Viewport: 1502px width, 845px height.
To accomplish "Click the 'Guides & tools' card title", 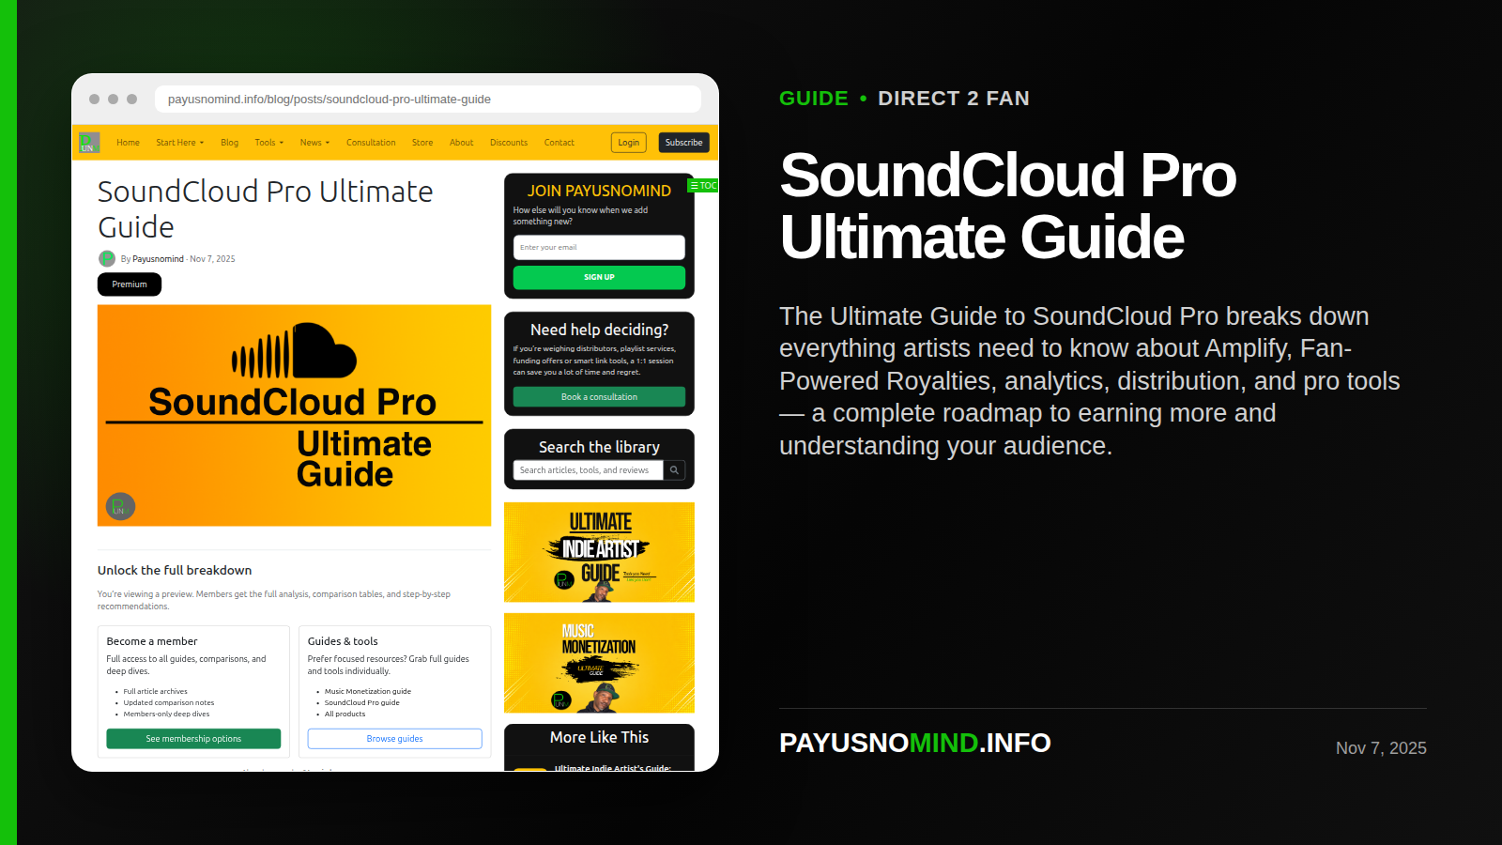I will pyautogui.click(x=343, y=641).
